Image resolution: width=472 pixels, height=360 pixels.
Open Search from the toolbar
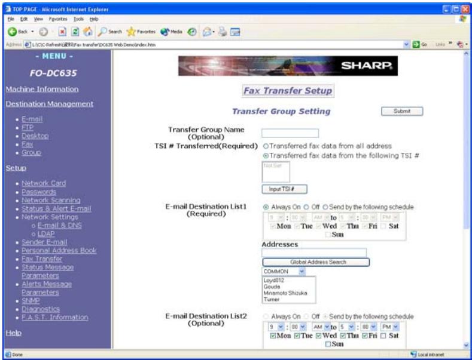pos(110,32)
